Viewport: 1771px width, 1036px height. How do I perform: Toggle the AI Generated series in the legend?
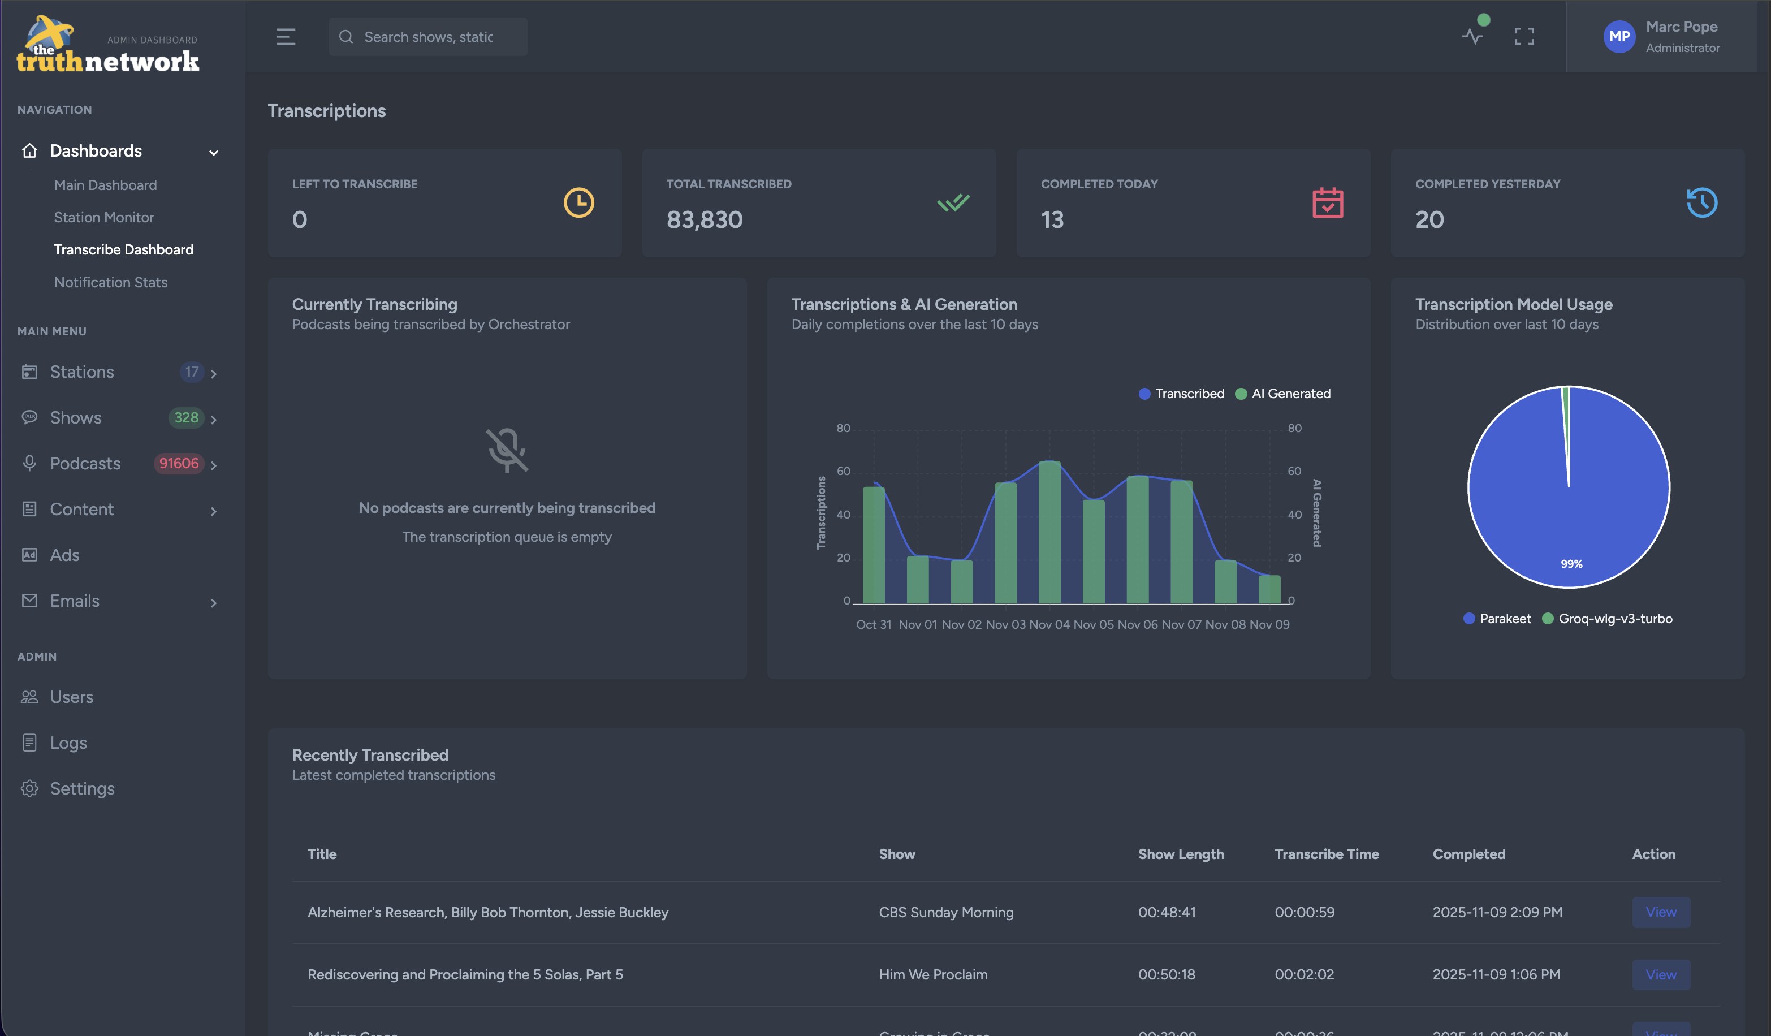point(1283,394)
